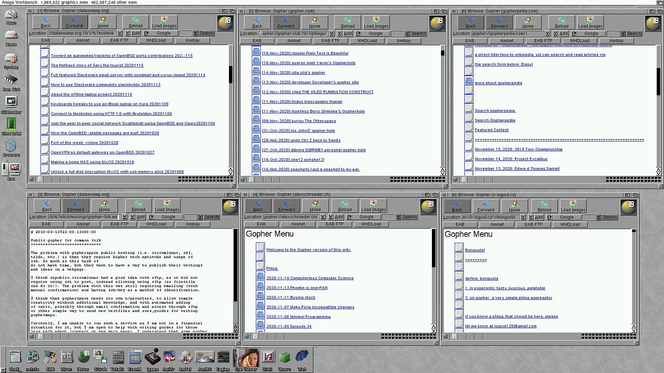This screenshot has height=373, width=664.
Task: Open the System desktop icon
Action: [11, 61]
